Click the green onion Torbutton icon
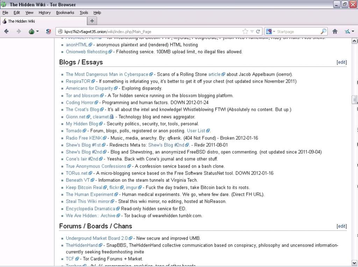The height and width of the screenshot is (267, 358). [x=31, y=31]
